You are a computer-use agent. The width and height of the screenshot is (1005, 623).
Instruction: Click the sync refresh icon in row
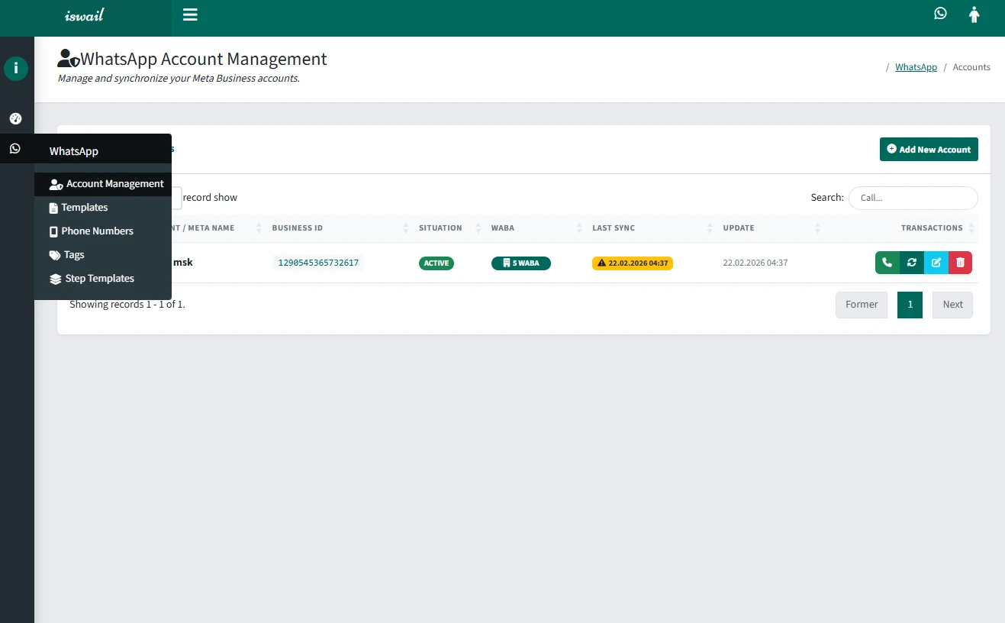tap(911, 263)
